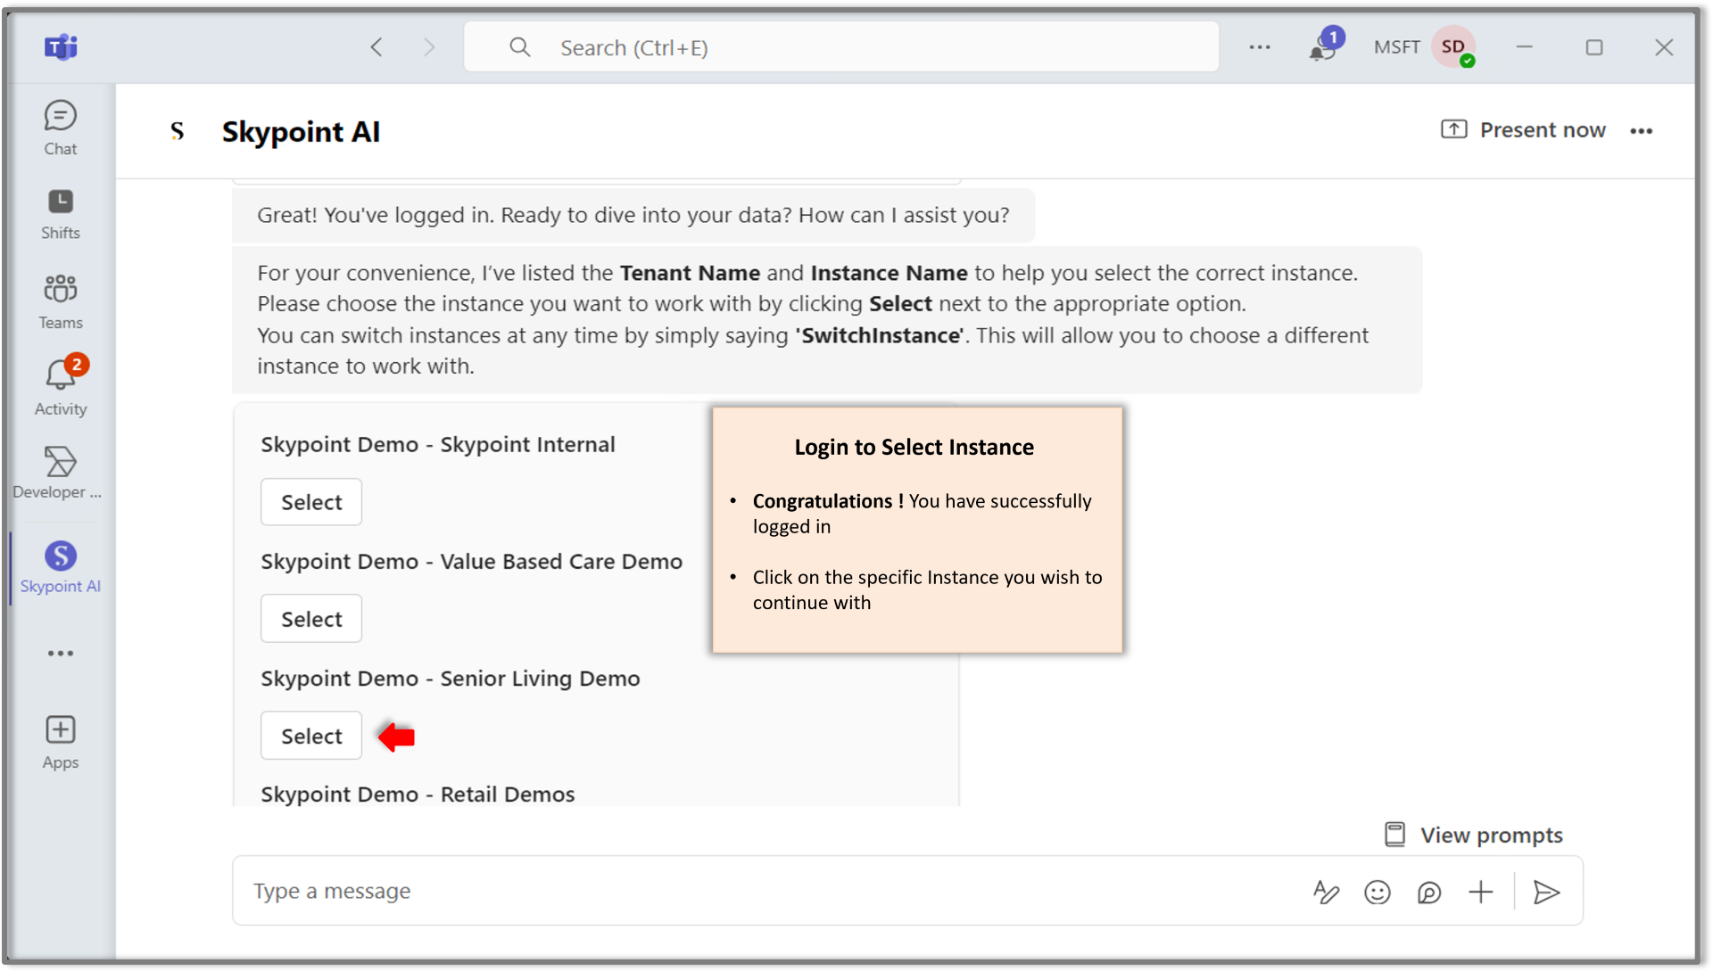Click the Skypoint AI title

click(x=301, y=131)
